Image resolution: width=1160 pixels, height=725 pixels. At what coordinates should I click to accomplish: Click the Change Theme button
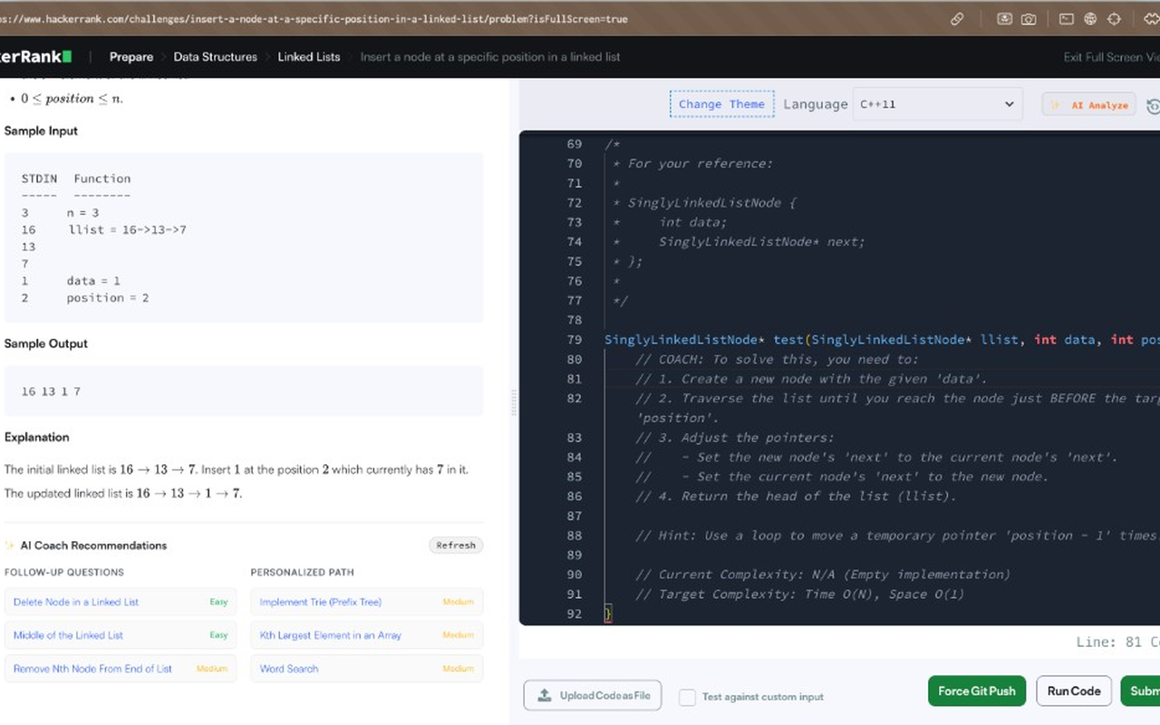pos(721,104)
